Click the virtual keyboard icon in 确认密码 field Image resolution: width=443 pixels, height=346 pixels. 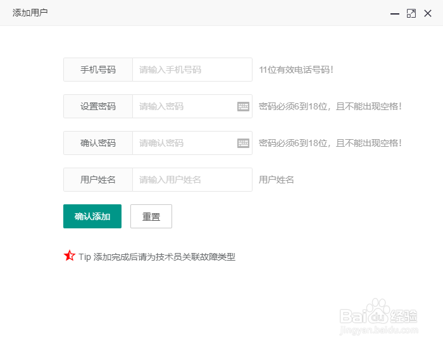pyautogui.click(x=243, y=143)
